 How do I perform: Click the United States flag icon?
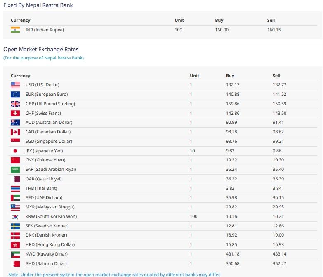[15, 85]
